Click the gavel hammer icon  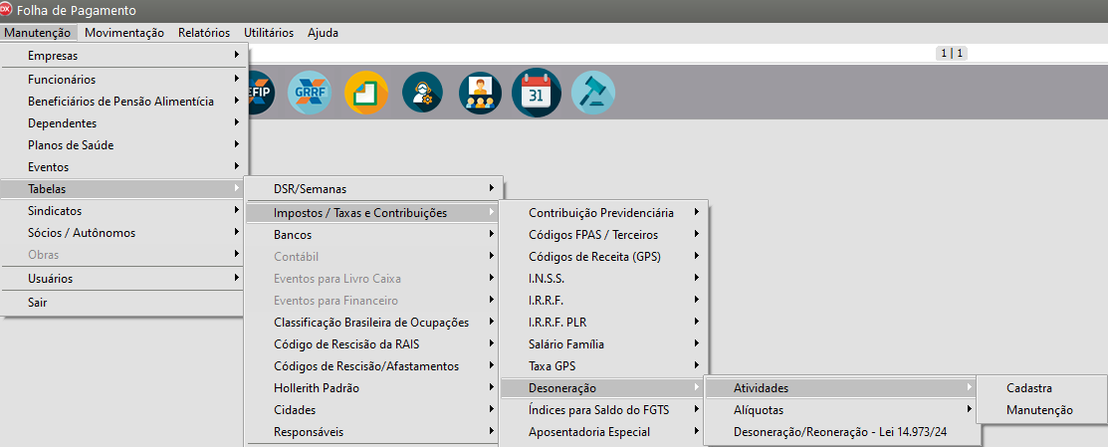pyautogui.click(x=592, y=93)
